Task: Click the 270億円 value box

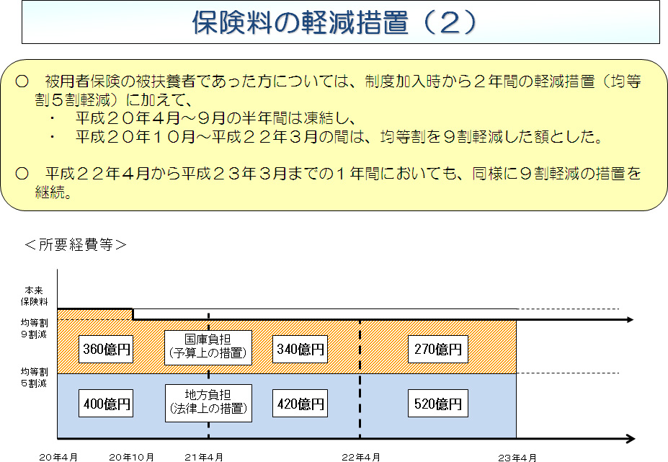Action: point(437,350)
